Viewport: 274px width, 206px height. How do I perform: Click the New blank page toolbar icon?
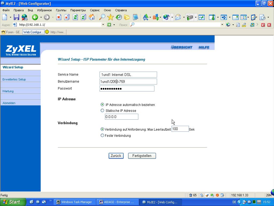click(5, 17)
